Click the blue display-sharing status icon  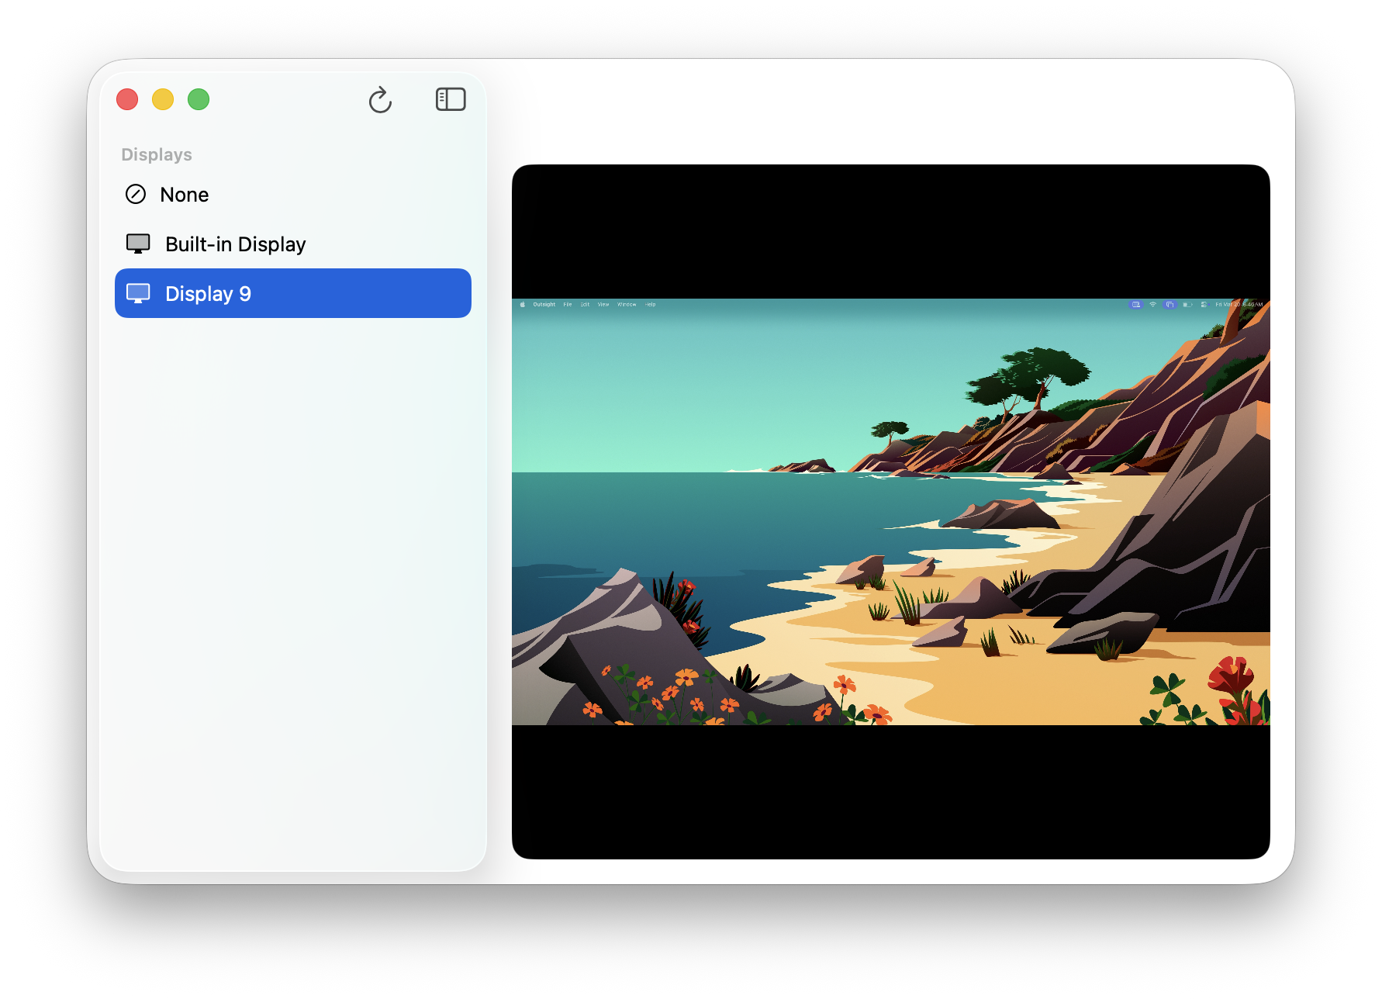[1137, 305]
